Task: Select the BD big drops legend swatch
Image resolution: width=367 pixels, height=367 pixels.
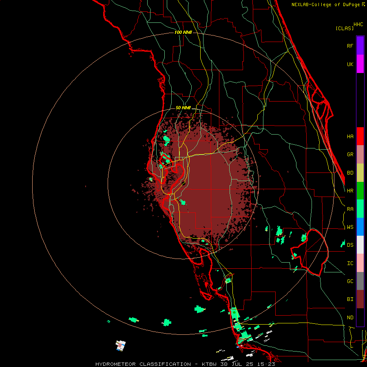Action: pyautogui.click(x=360, y=173)
